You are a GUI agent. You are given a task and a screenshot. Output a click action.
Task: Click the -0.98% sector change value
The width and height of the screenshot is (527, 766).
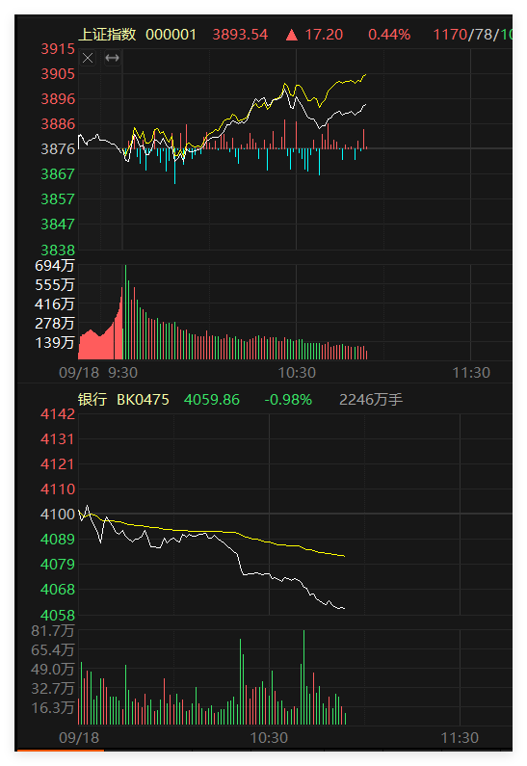tap(288, 400)
